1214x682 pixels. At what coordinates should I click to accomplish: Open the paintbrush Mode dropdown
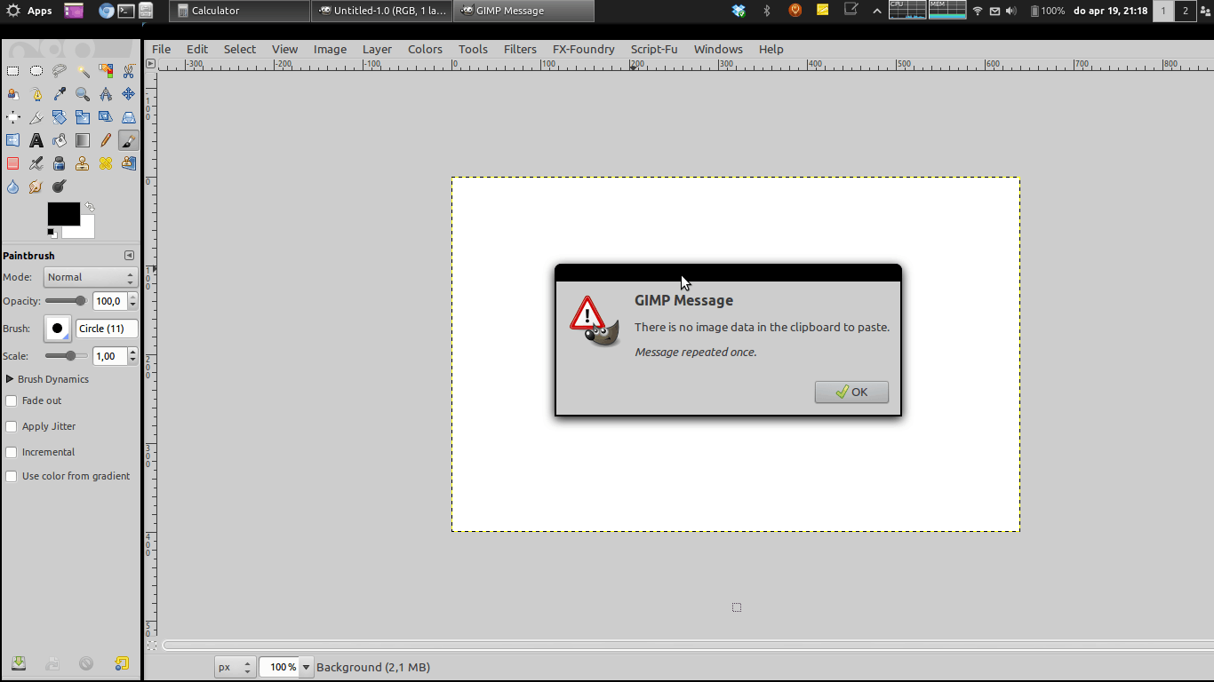coord(91,277)
